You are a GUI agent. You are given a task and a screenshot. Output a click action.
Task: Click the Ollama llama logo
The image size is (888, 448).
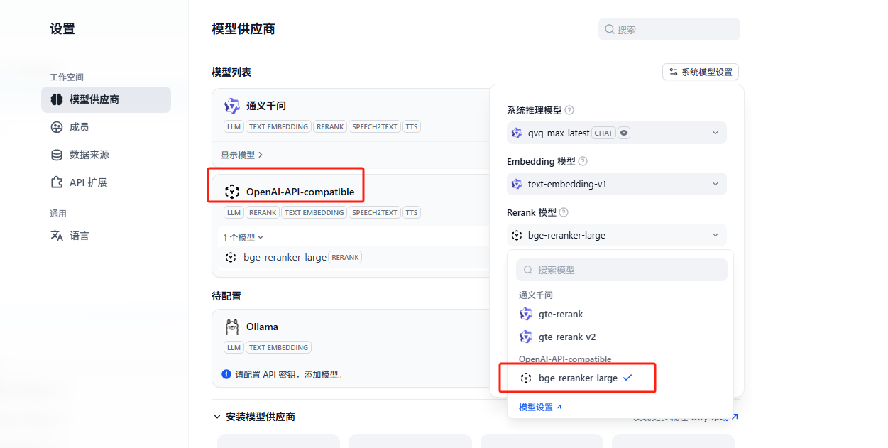(x=232, y=327)
